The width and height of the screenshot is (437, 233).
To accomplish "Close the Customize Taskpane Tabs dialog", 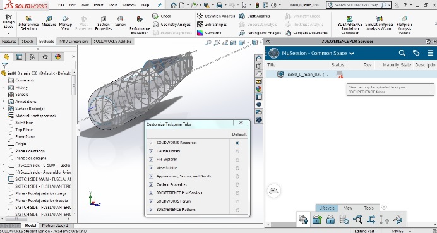I will pyautogui.click(x=241, y=123).
